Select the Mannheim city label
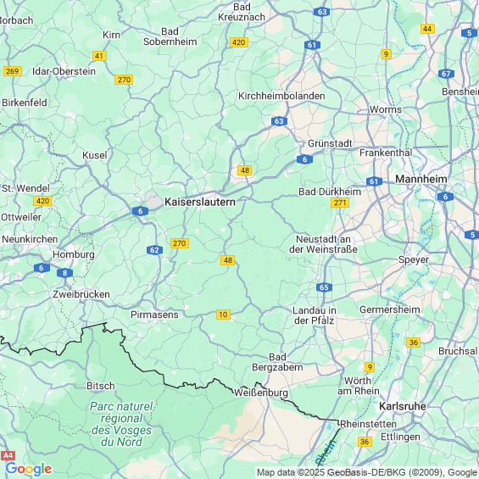Viewport: 479px width, 479px height. pyautogui.click(x=421, y=179)
